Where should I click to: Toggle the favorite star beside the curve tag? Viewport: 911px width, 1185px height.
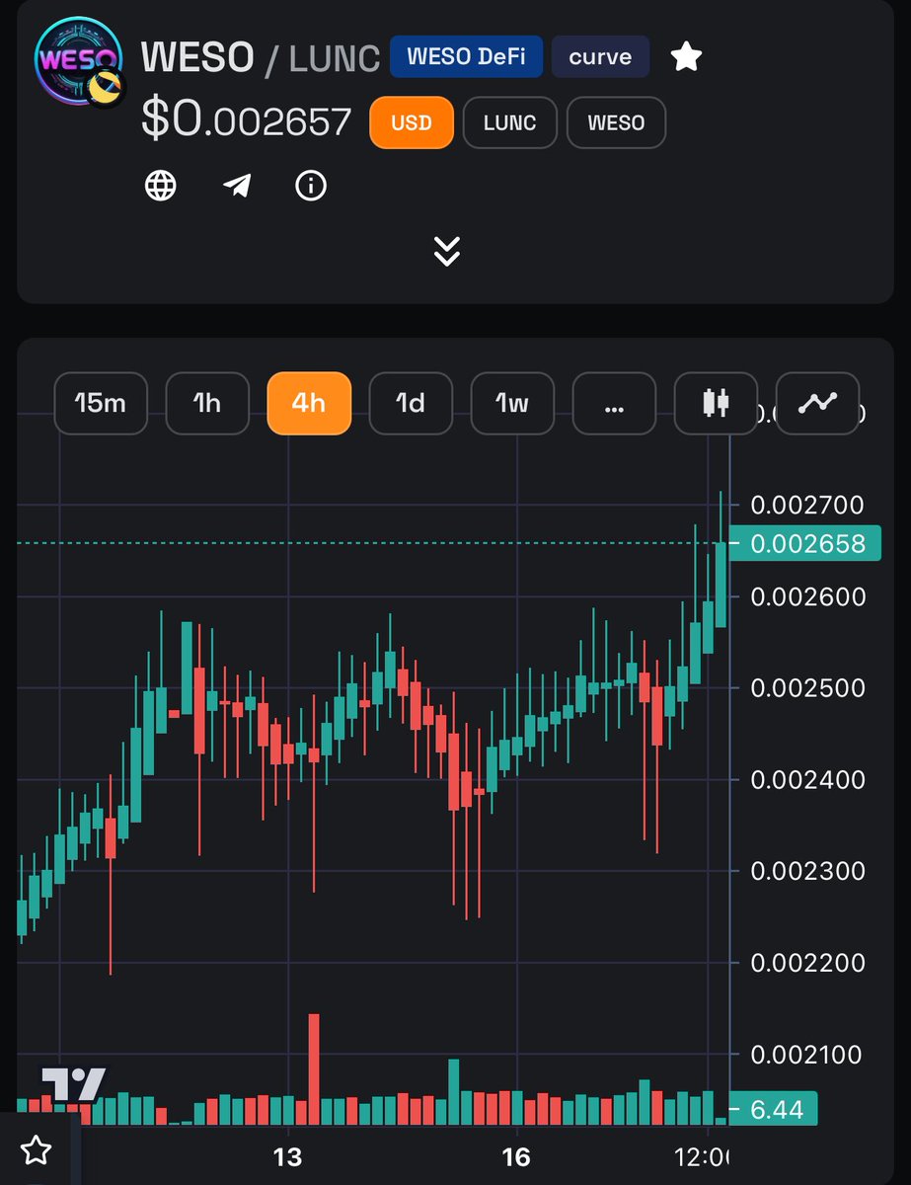[x=686, y=56]
